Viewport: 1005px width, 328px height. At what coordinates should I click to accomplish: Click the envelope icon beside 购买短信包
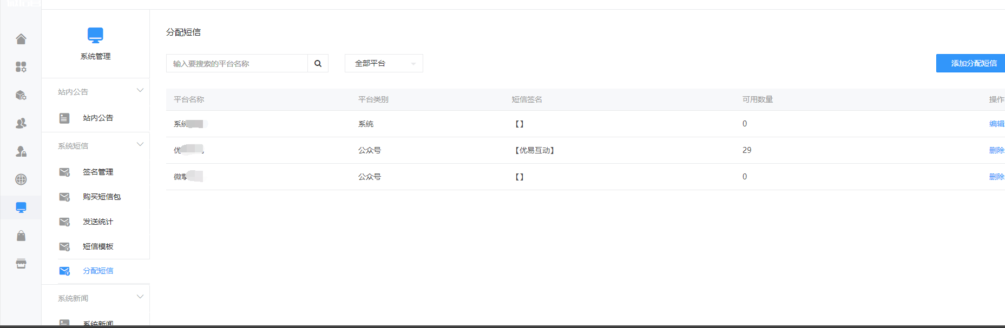coord(64,197)
